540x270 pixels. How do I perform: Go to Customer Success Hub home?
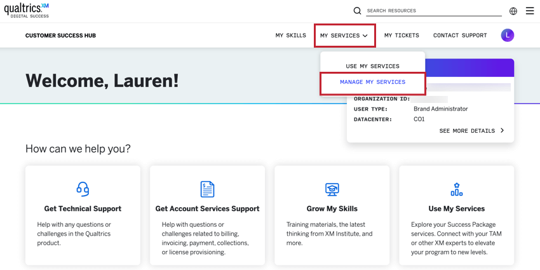[x=60, y=36]
